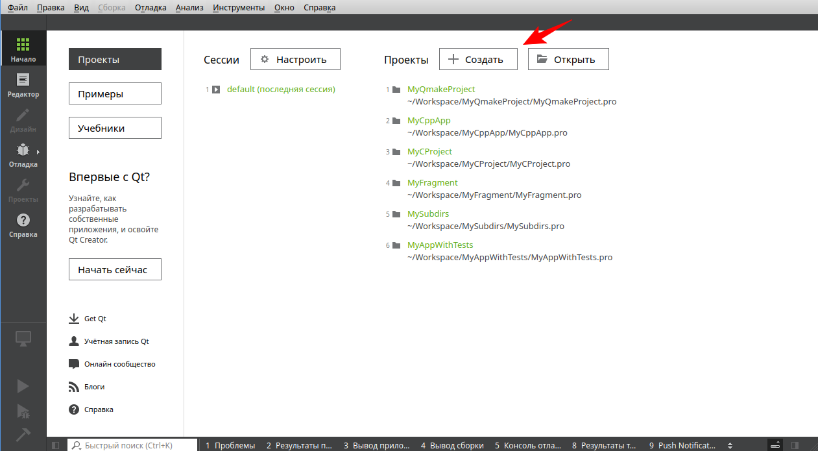Click the Быстрый поиск input field
The height and width of the screenshot is (451, 818).
[x=138, y=445]
